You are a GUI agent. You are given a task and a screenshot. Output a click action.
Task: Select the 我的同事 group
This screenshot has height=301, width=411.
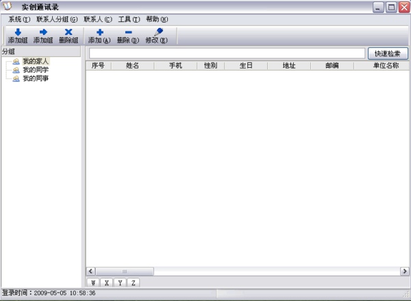click(x=36, y=79)
